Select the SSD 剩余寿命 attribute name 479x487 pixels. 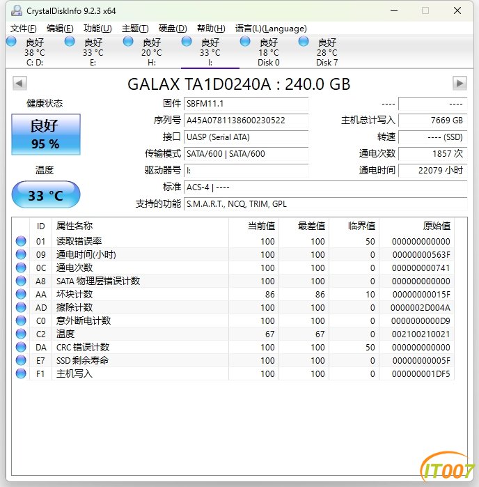tap(82, 360)
